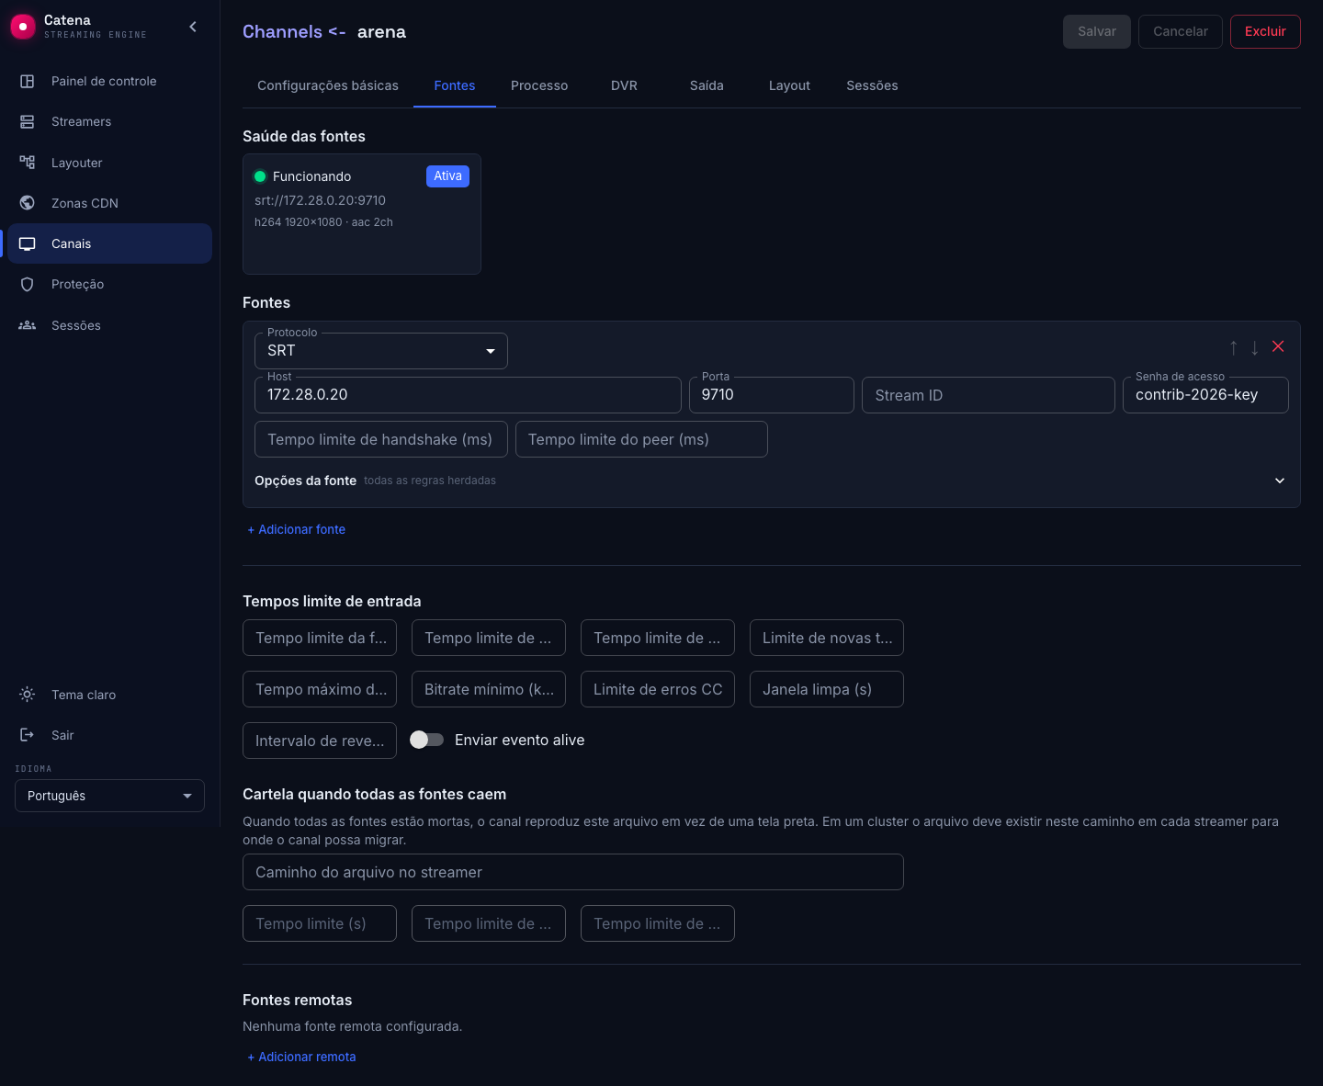Click the Proteção shield icon
Image resolution: width=1323 pixels, height=1086 pixels.
pos(28,284)
